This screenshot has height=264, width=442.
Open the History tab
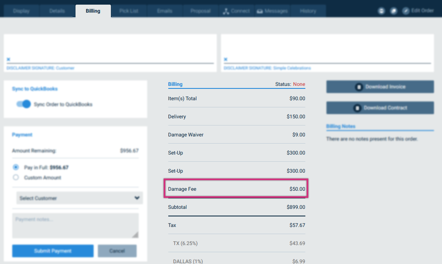point(308,11)
